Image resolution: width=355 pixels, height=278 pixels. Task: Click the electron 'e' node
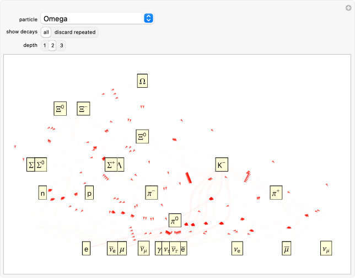(x=86, y=249)
